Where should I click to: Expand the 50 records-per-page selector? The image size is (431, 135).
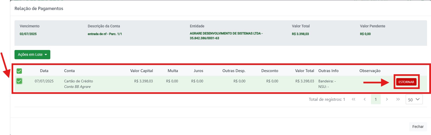coord(414,99)
